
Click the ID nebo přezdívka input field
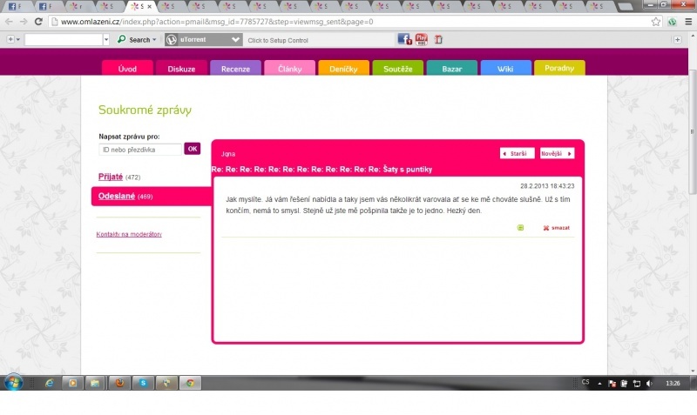139,150
